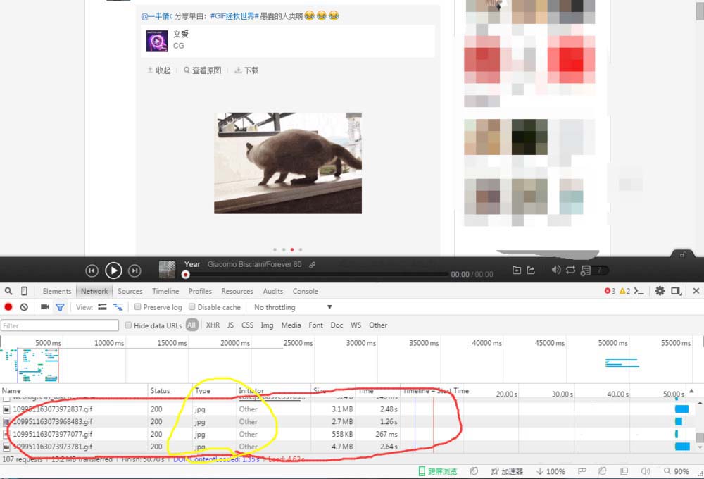Filter requests by Doc type

(337, 325)
